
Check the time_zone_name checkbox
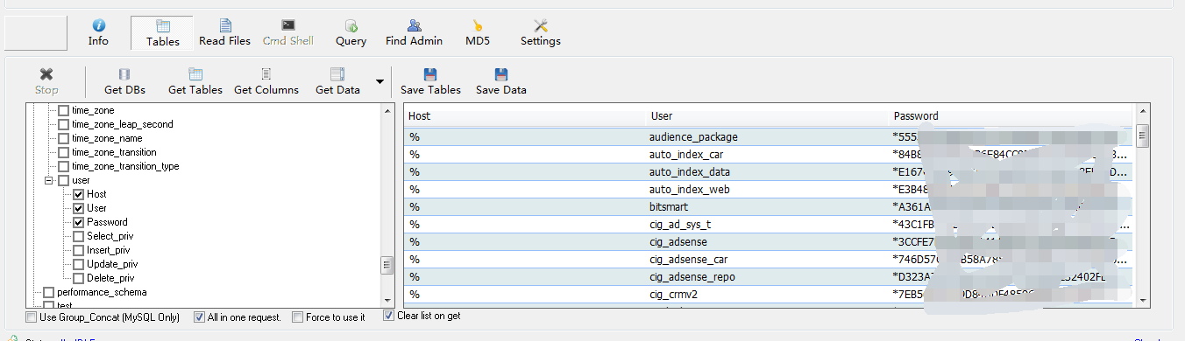tap(63, 138)
